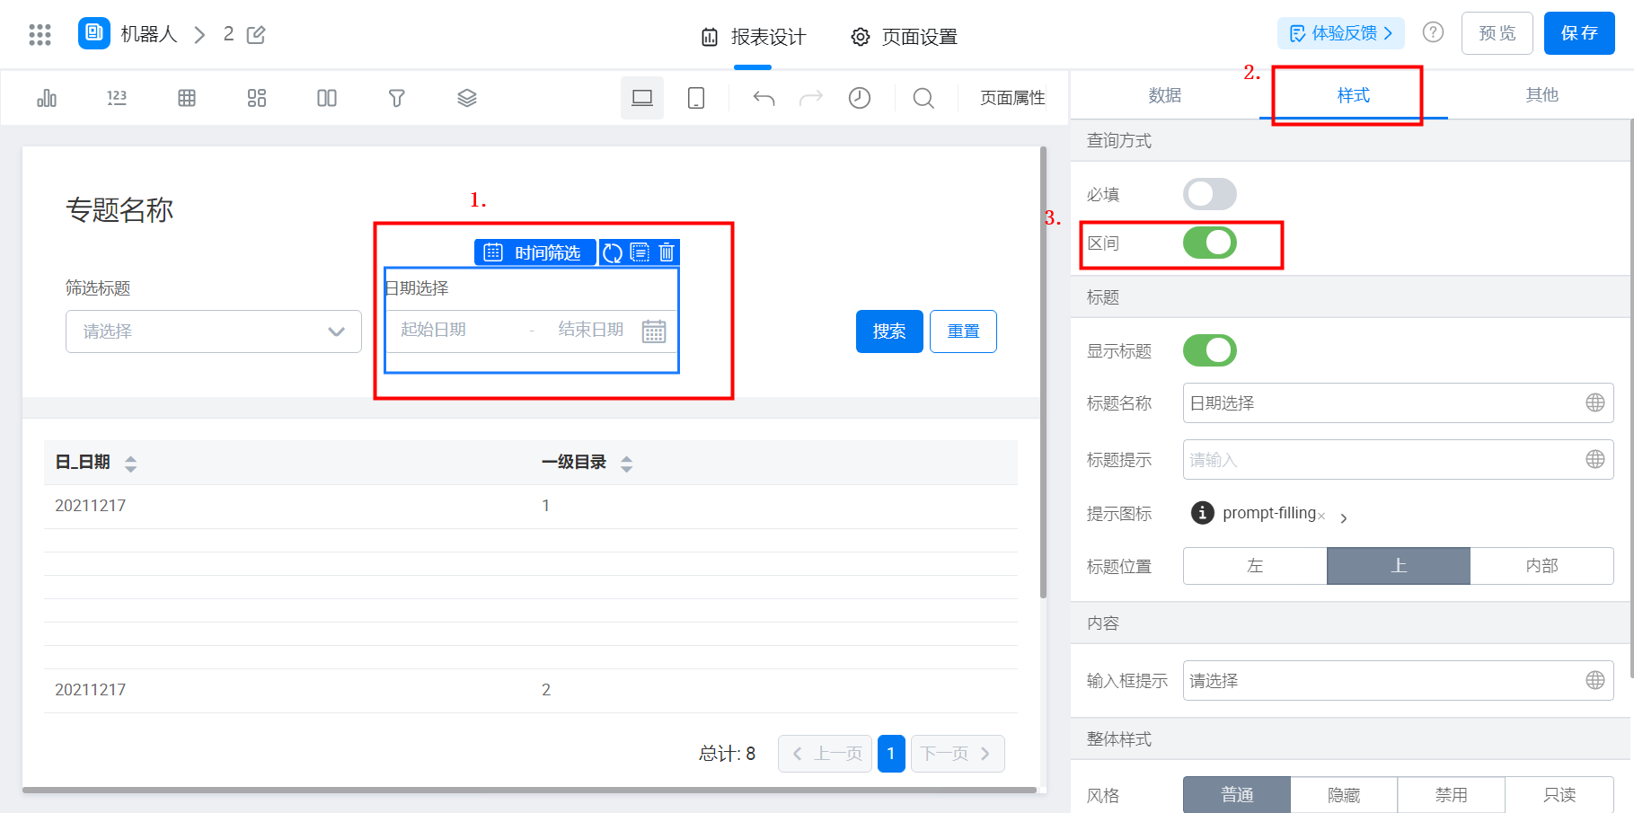This screenshot has height=813, width=1634.
Task: Delete the 时间筛选 component with trash icon
Action: coord(667,252)
